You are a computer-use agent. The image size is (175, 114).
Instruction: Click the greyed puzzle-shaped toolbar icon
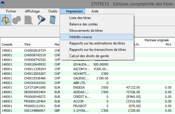click(16, 20)
